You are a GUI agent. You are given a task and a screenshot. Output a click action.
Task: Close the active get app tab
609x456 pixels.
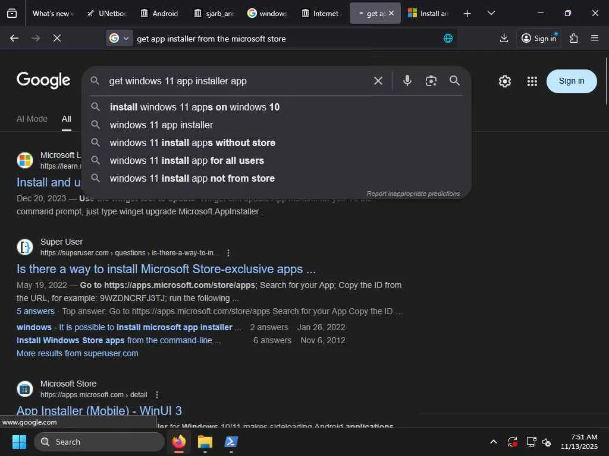tap(391, 13)
